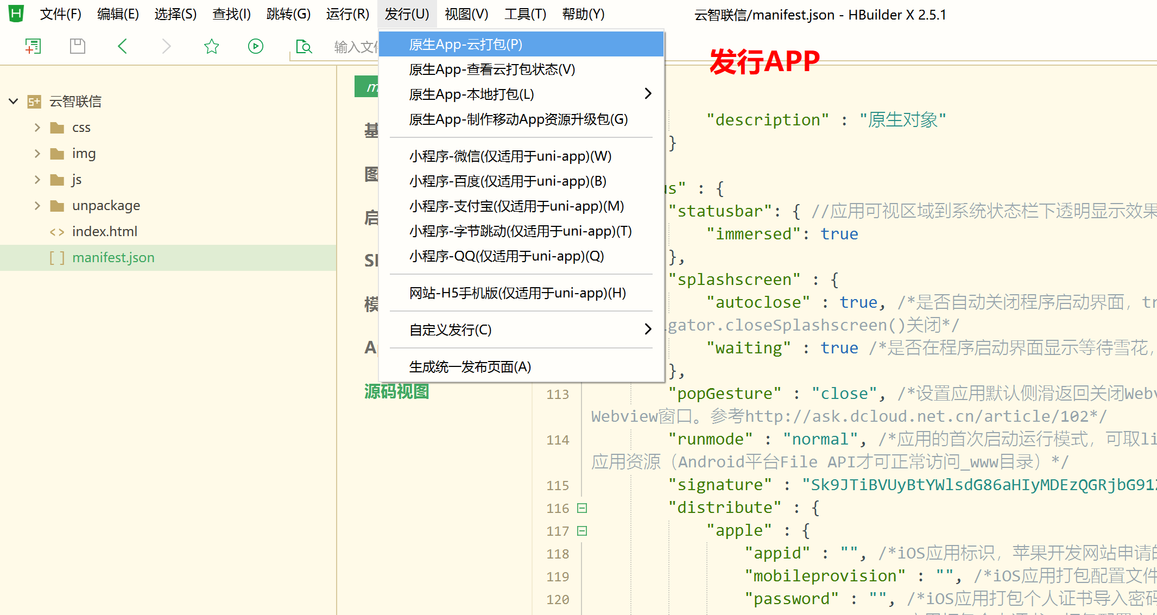Click the Save file icon

coord(78,47)
